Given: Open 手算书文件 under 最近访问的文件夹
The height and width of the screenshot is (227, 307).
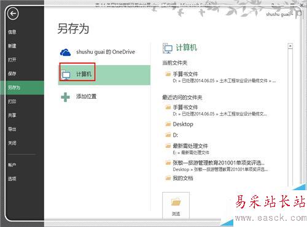Looking at the screenshot, I should pyautogui.click(x=185, y=107).
